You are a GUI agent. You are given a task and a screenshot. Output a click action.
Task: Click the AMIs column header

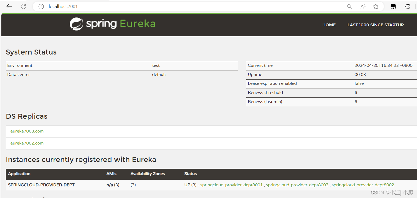[x=111, y=174]
